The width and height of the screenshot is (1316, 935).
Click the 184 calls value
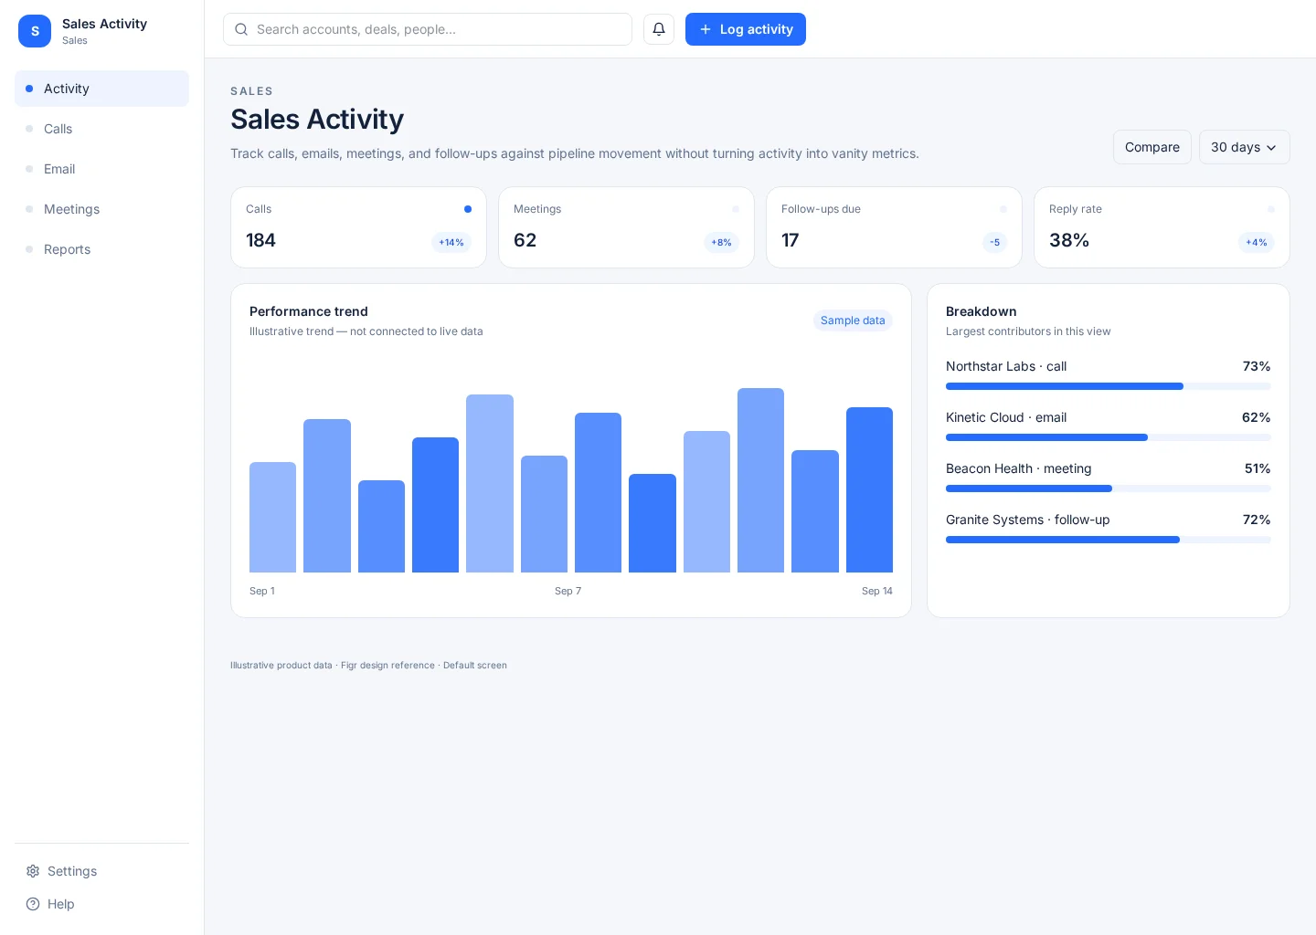click(x=260, y=240)
